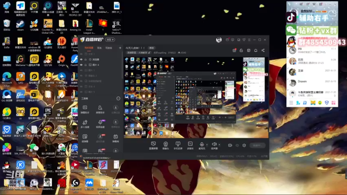Collapse the 工具箱 toolbox section
Screen dimensions: 347x195
[118, 98]
